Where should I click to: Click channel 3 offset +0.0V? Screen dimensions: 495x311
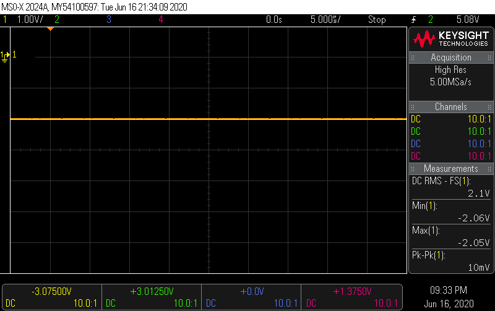(252, 291)
